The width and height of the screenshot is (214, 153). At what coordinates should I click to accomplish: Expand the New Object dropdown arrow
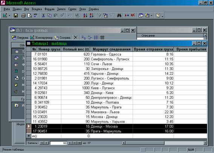[151, 16]
